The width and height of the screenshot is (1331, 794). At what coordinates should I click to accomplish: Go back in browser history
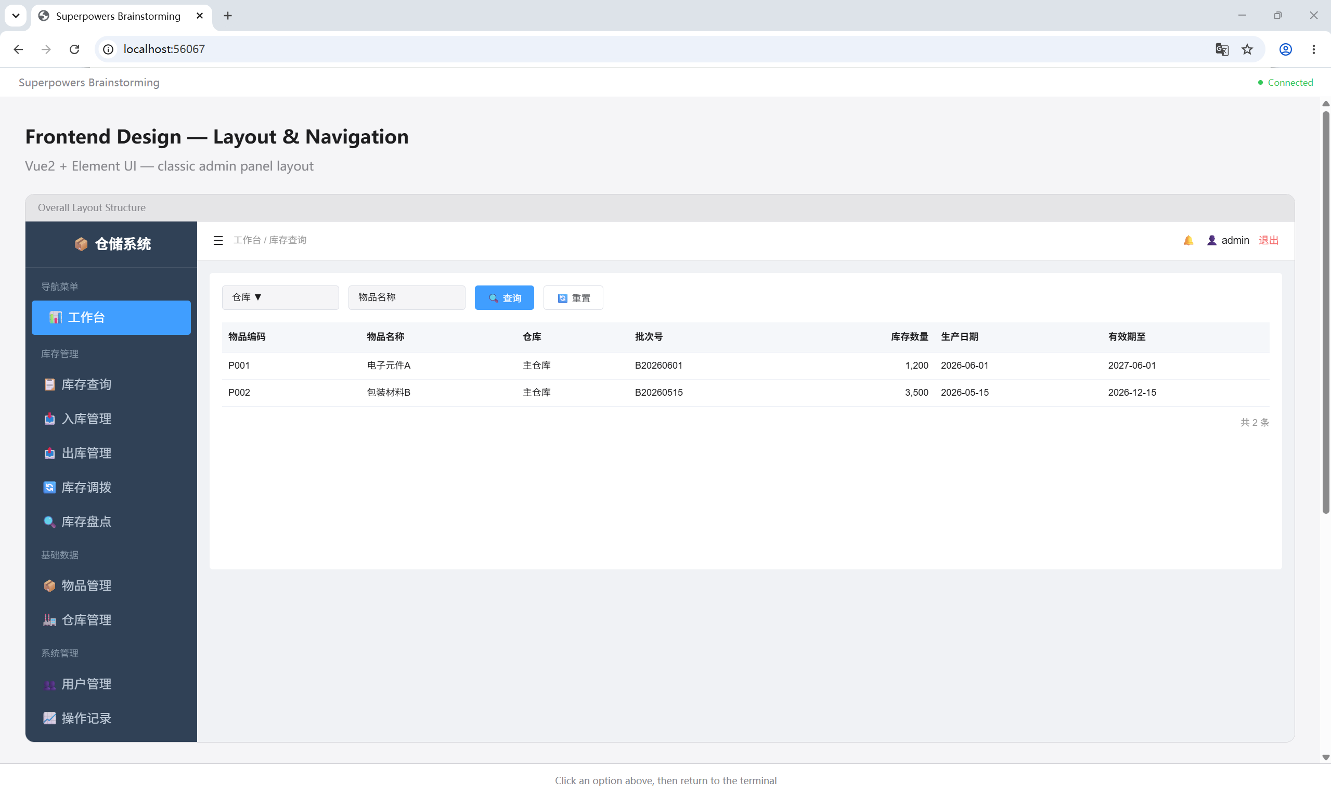click(18, 49)
